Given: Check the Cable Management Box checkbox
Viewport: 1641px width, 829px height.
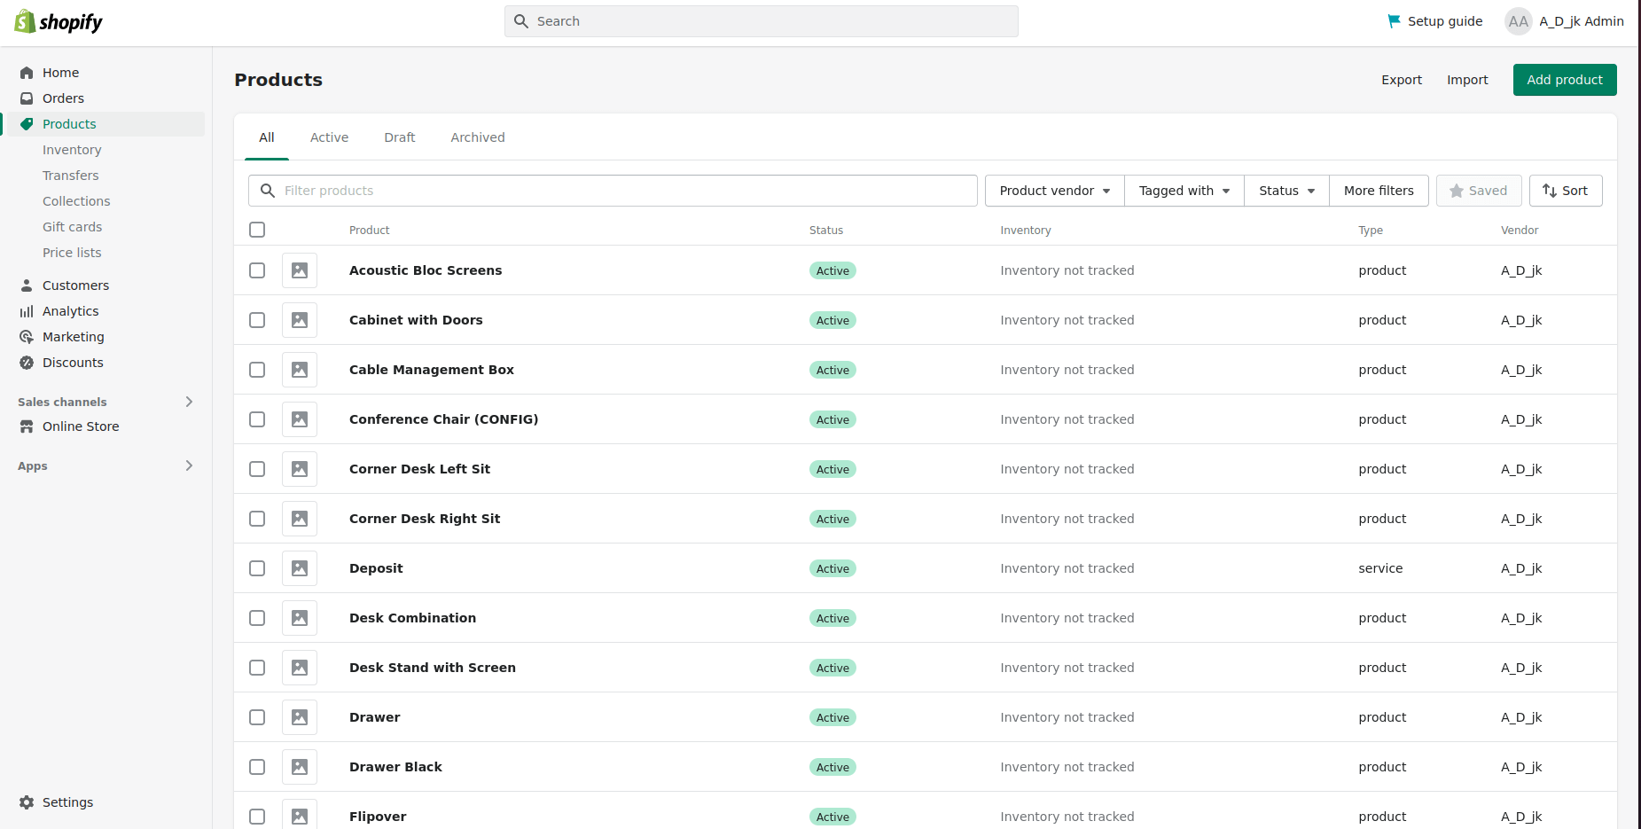Looking at the screenshot, I should click(x=257, y=370).
